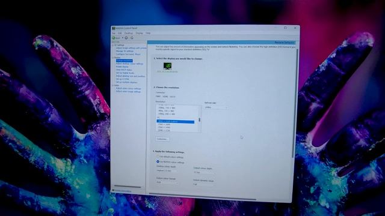The image size is (385, 216).
Task: Open Set up digital audio page
Action: 125,73
